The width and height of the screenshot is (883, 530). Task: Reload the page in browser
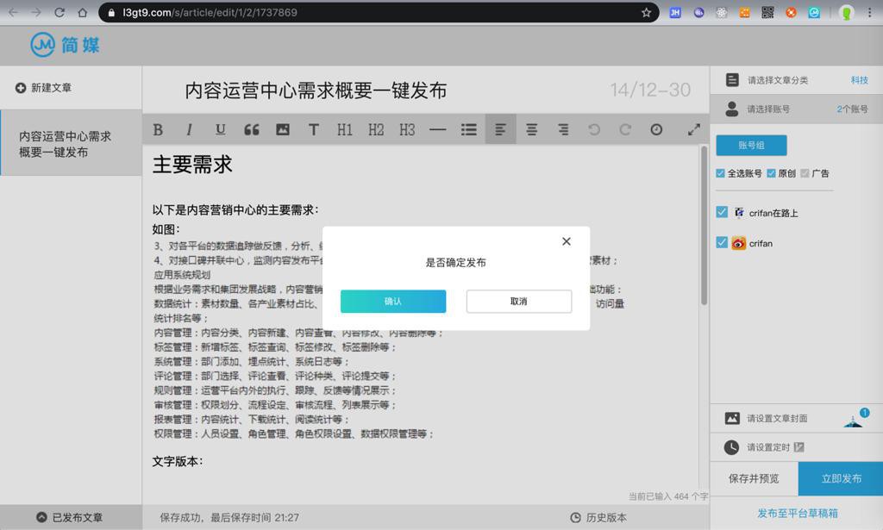(59, 12)
